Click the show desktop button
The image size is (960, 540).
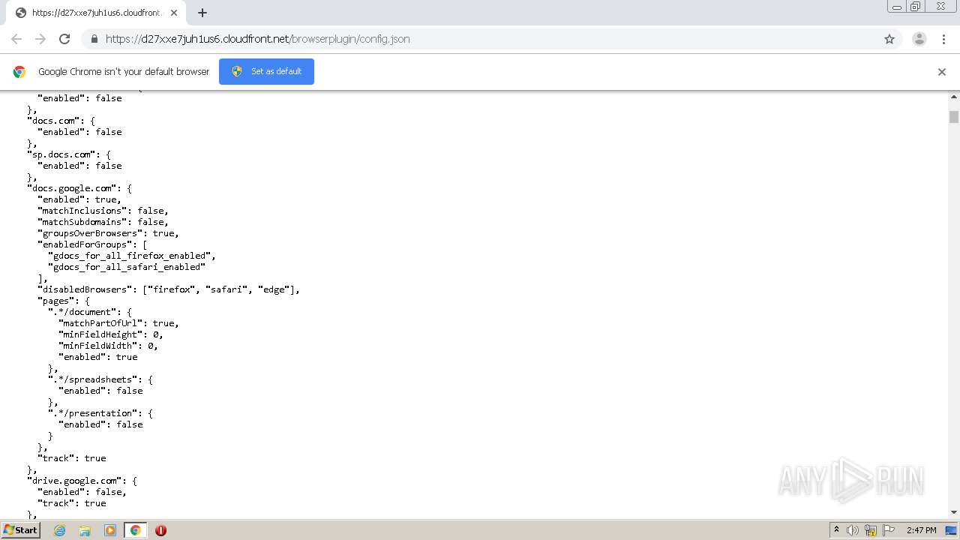click(952, 530)
